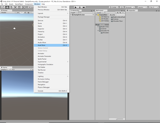Open the Hierarchy Create dropdown

73,13
